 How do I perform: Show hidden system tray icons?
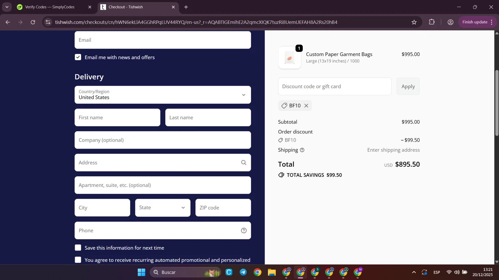[x=414, y=272]
